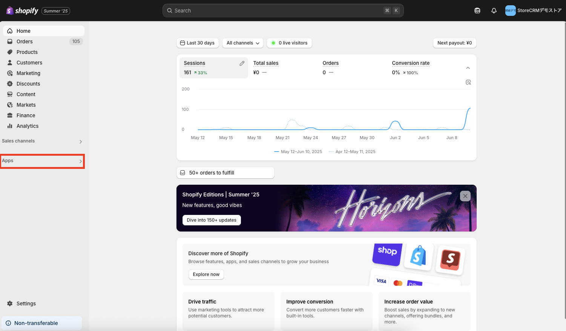Click the Products tag icon
This screenshot has height=331, width=566.
coord(10,52)
